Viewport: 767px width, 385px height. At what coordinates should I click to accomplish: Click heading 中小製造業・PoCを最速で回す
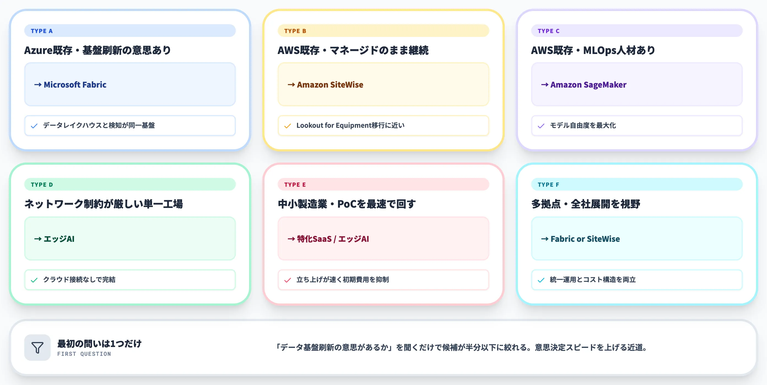point(347,204)
